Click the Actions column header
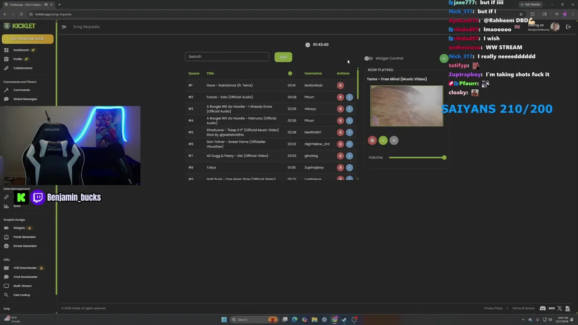 343,73
